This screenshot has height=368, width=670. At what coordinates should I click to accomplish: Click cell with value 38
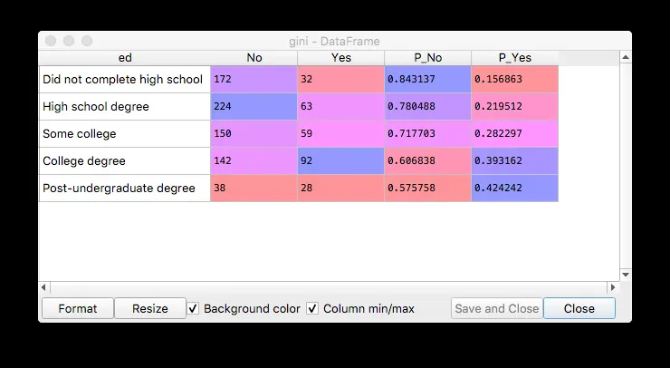254,188
